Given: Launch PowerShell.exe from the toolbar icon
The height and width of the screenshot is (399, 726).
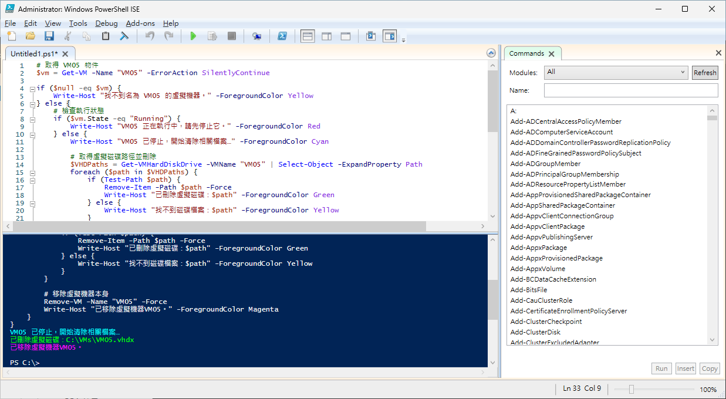Looking at the screenshot, I should click(x=282, y=36).
